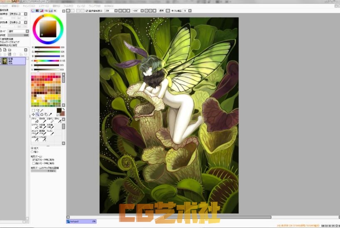
Task: Swap foreground and background colors arrow
Action: (63, 109)
